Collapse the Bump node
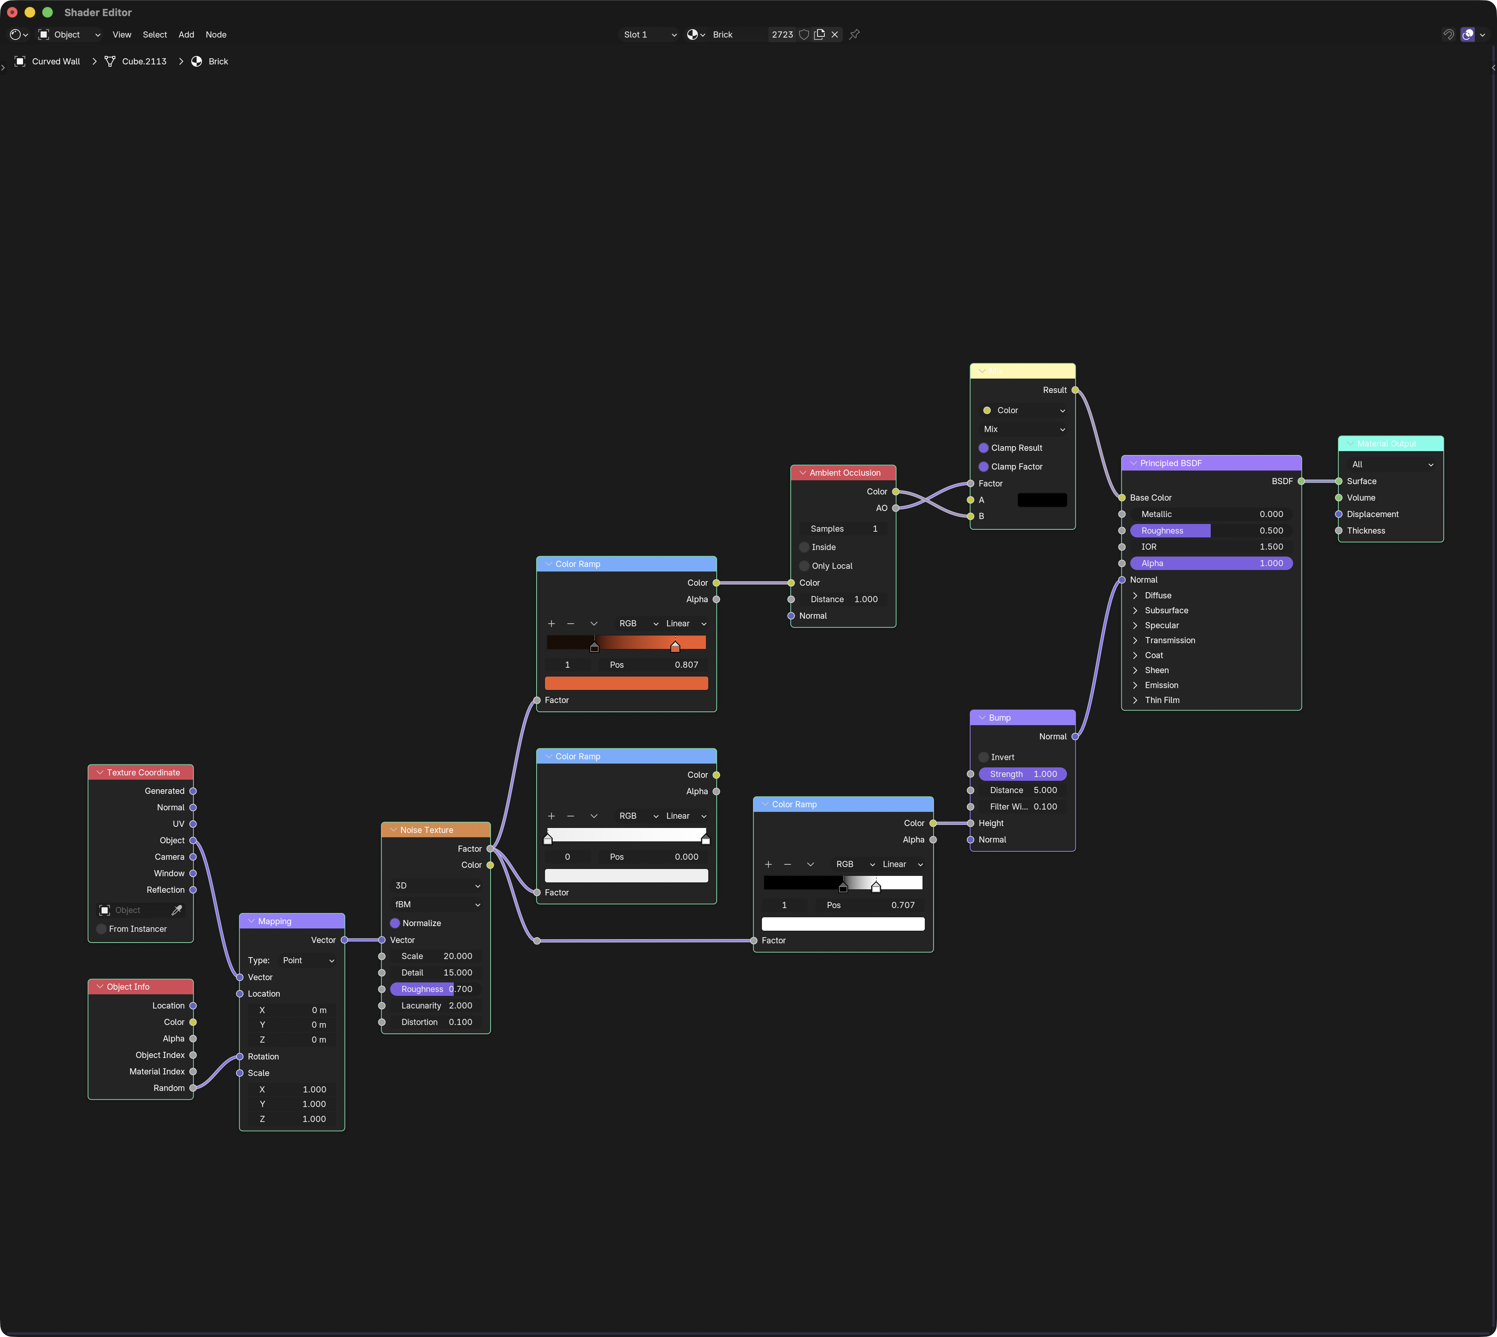Image resolution: width=1497 pixels, height=1337 pixels. (x=982, y=718)
